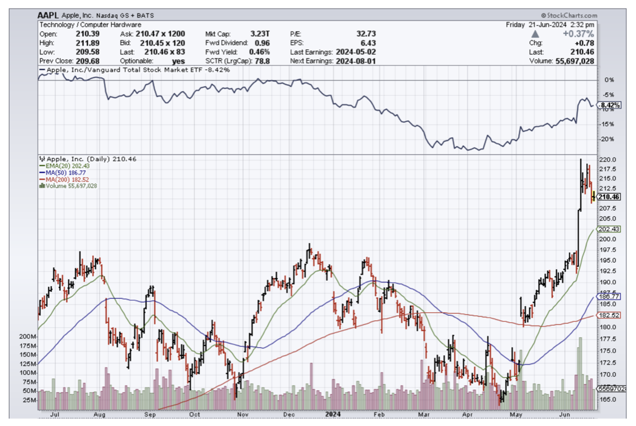Click the Mkt Cap value 3.23T
The image size is (636, 426).
(x=261, y=34)
